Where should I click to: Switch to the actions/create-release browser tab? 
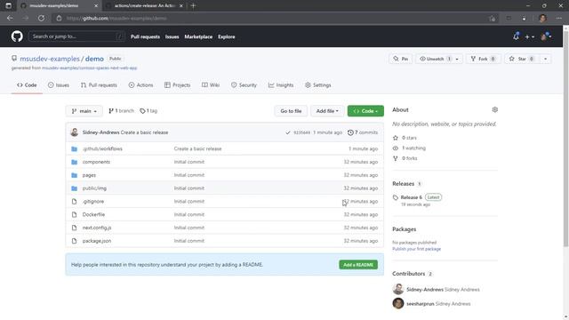144,6
